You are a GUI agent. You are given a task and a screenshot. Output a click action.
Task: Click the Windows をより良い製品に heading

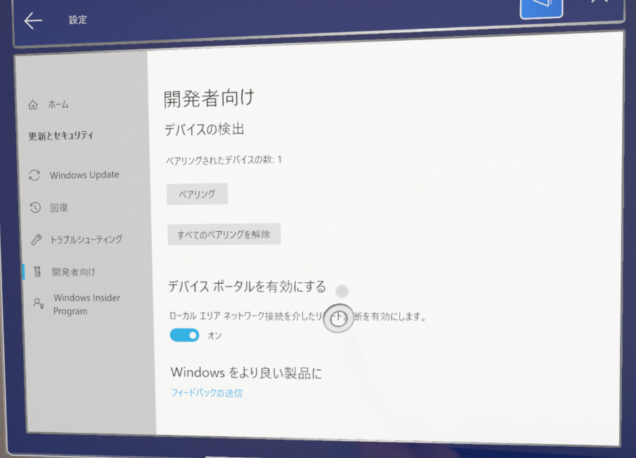click(x=246, y=372)
